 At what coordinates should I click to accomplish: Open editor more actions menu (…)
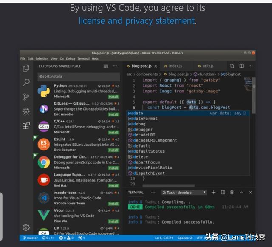[x=250, y=66]
